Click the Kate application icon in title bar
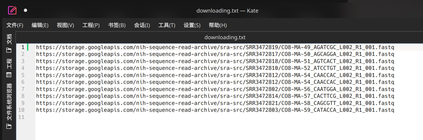The width and height of the screenshot is (423, 140). pyautogui.click(x=12, y=10)
